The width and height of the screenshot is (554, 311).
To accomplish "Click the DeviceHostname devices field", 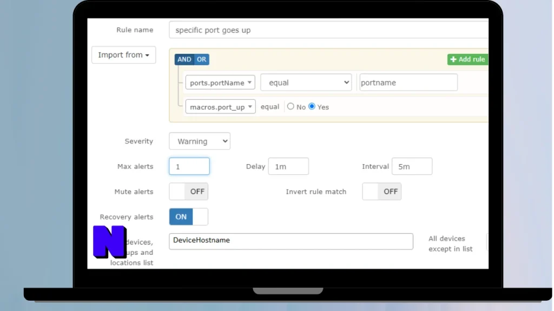I will click(x=291, y=241).
